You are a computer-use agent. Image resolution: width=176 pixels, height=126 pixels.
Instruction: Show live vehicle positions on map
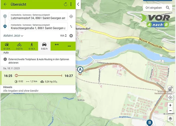pos(170,89)
